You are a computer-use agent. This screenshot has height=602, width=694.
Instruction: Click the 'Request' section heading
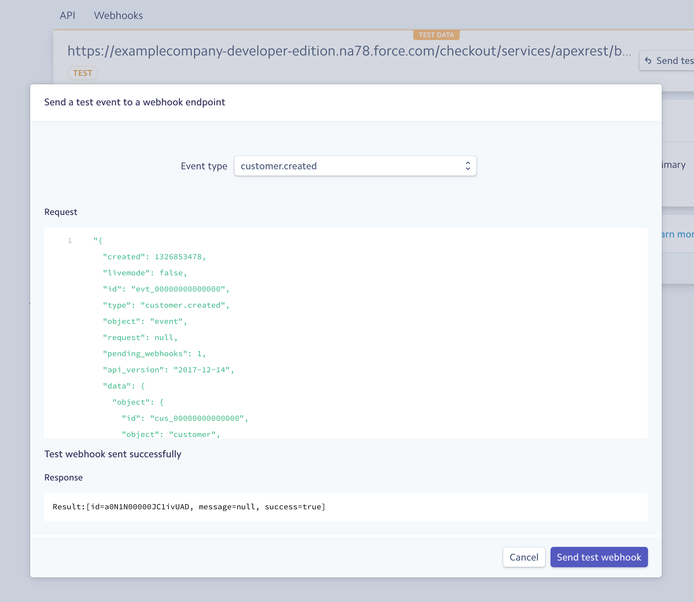point(61,212)
